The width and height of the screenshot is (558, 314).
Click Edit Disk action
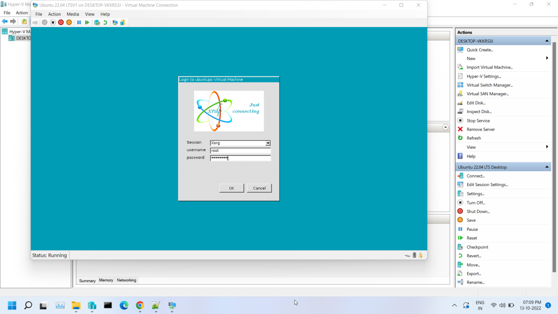tap(476, 103)
